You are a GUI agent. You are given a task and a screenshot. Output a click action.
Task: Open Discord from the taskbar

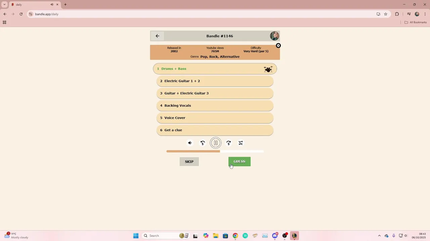click(x=275, y=236)
